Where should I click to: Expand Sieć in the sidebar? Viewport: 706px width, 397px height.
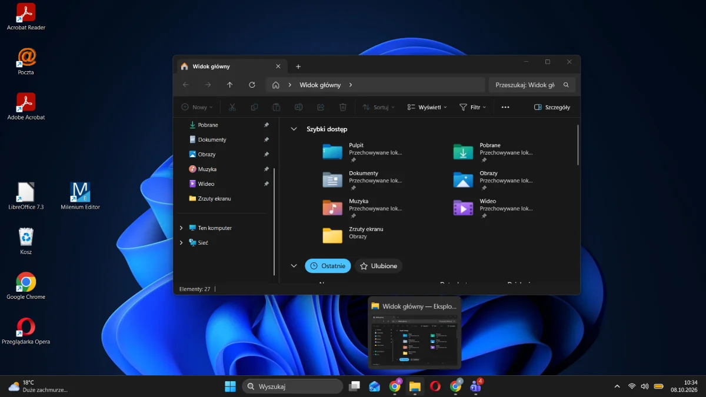pos(181,242)
